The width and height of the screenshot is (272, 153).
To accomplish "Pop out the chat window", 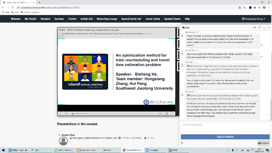I will click(x=259, y=28).
